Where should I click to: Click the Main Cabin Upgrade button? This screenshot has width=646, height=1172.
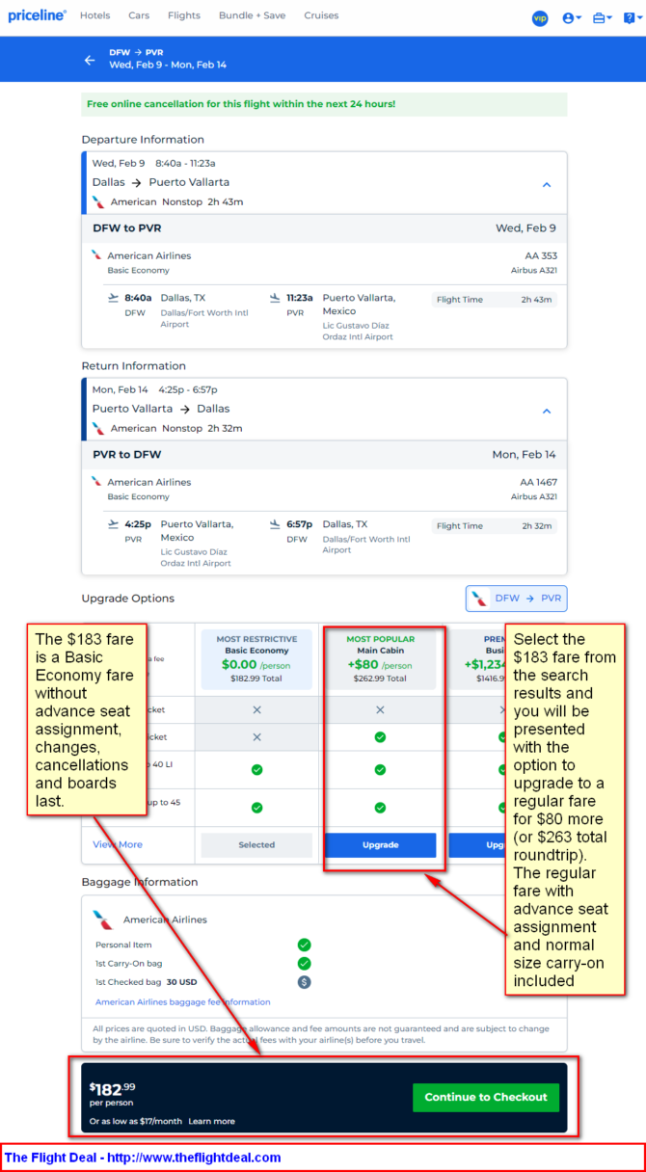point(380,845)
